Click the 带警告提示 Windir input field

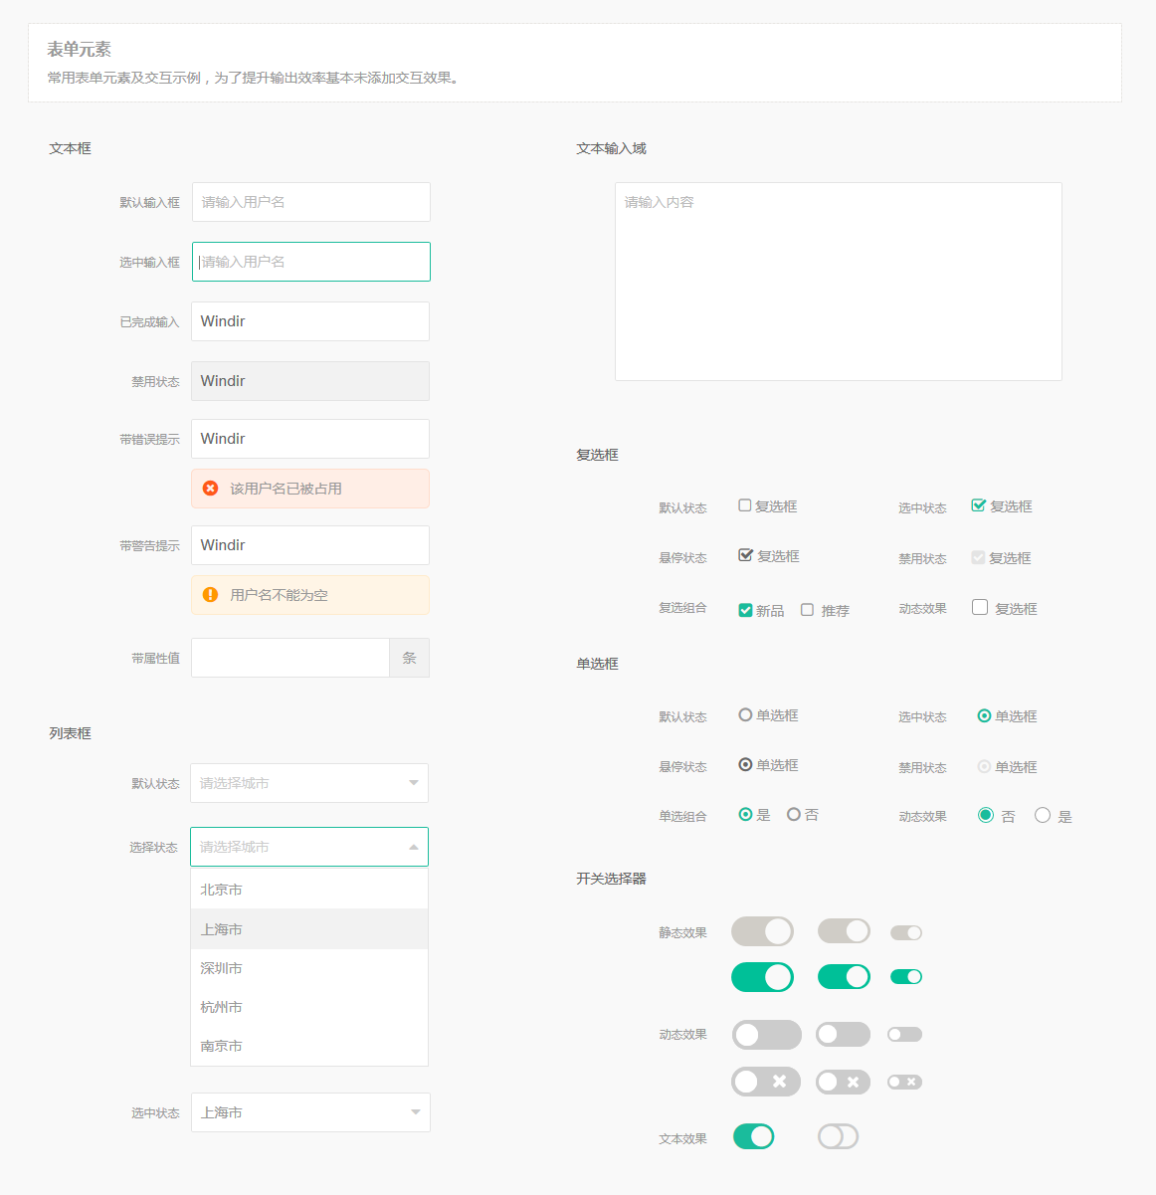click(310, 545)
